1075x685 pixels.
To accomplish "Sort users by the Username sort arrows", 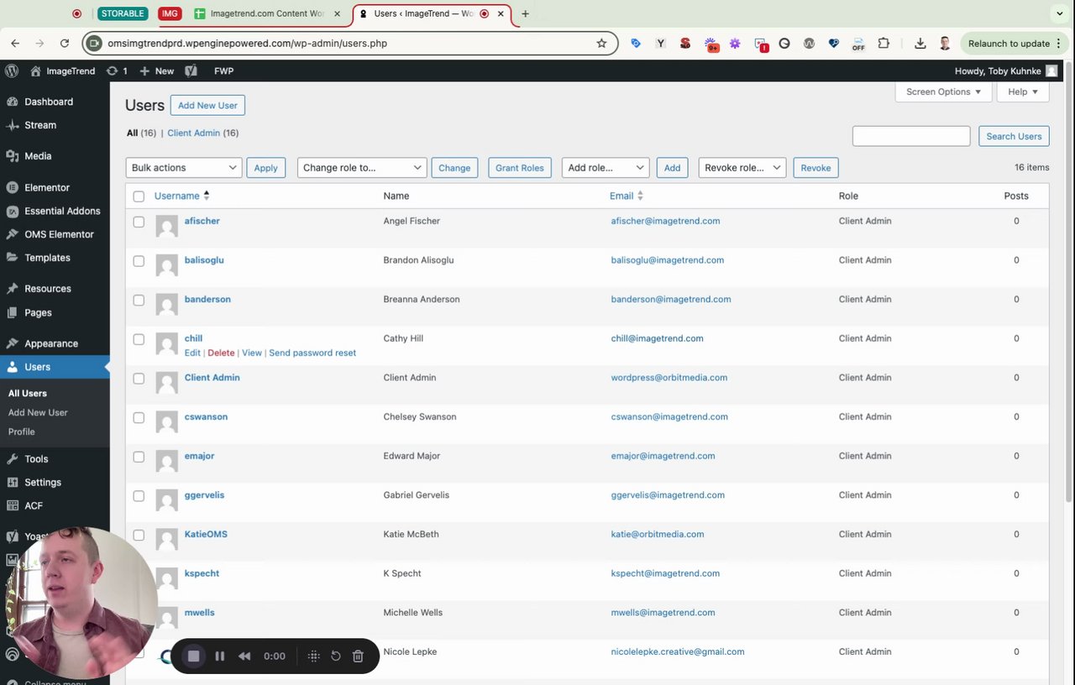I will tap(207, 196).
